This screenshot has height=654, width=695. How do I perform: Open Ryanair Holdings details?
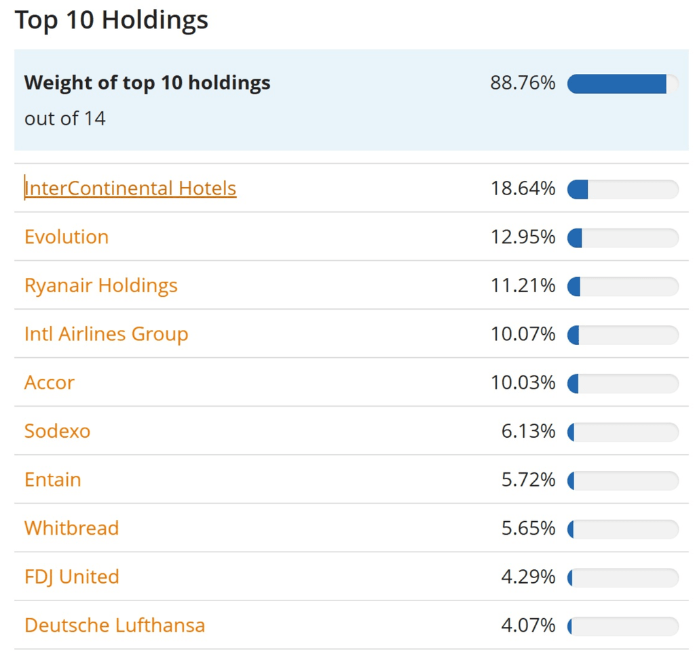coord(100,285)
